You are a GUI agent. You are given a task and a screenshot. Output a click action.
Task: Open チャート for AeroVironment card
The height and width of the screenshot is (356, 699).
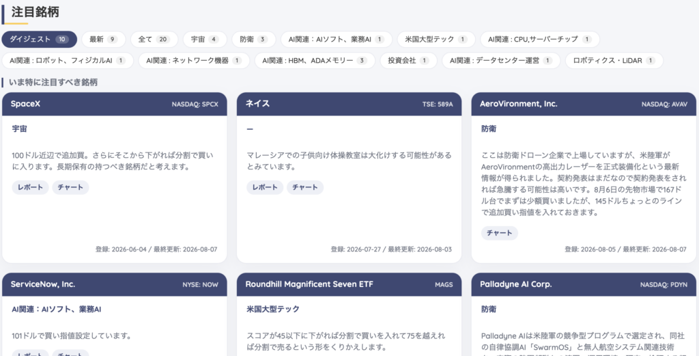coord(499,233)
